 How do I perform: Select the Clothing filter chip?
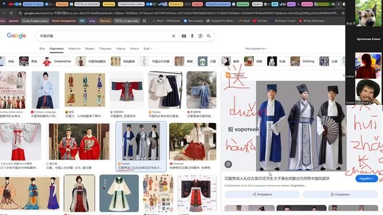click(x=303, y=62)
